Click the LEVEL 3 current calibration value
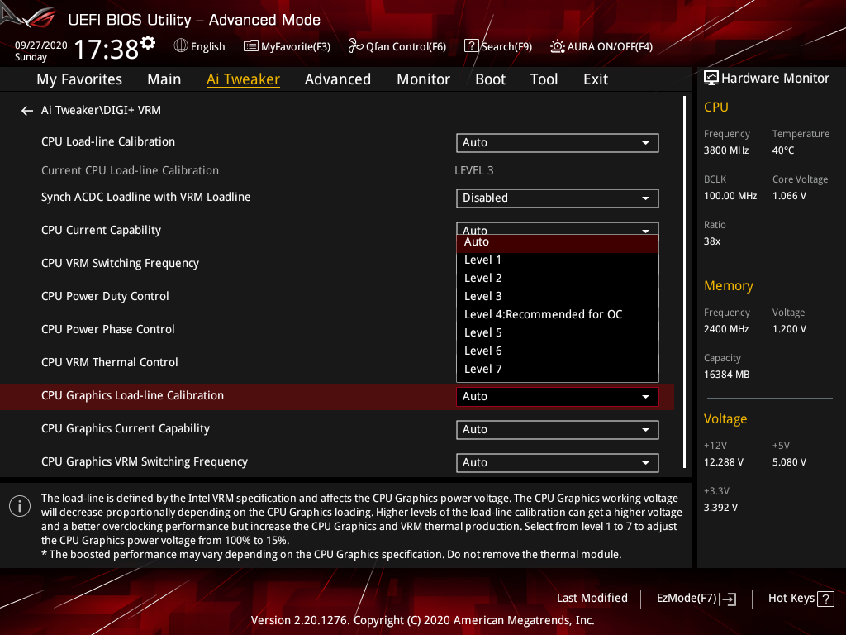The image size is (846, 635). [473, 171]
